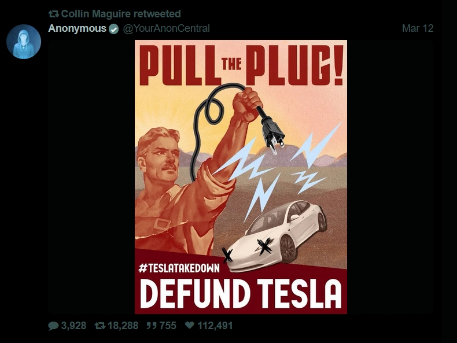Click the DEFUND TESLA text on the poster

(x=241, y=293)
